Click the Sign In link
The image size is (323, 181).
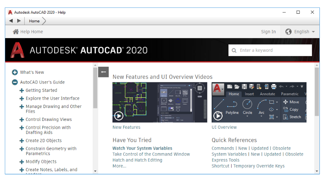268,31
